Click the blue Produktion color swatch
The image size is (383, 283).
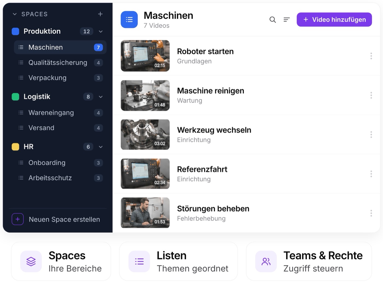(16, 31)
